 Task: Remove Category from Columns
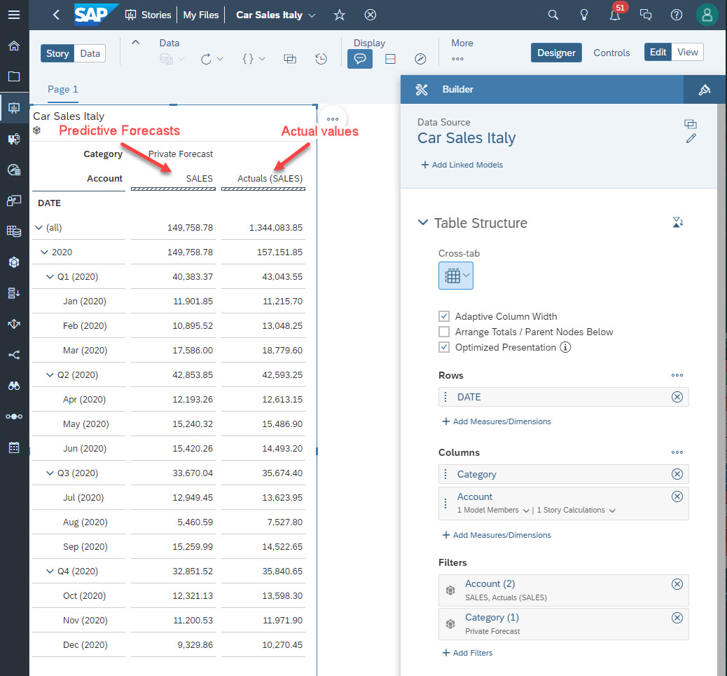[677, 474]
